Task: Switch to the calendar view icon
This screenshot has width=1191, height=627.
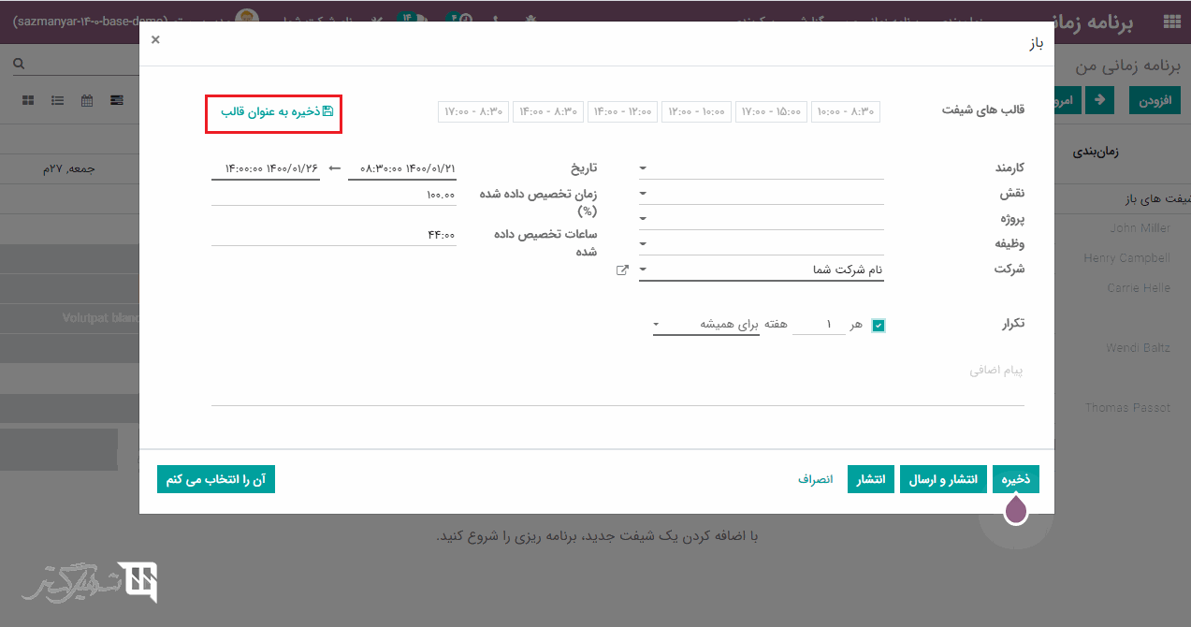Action: coord(87,100)
